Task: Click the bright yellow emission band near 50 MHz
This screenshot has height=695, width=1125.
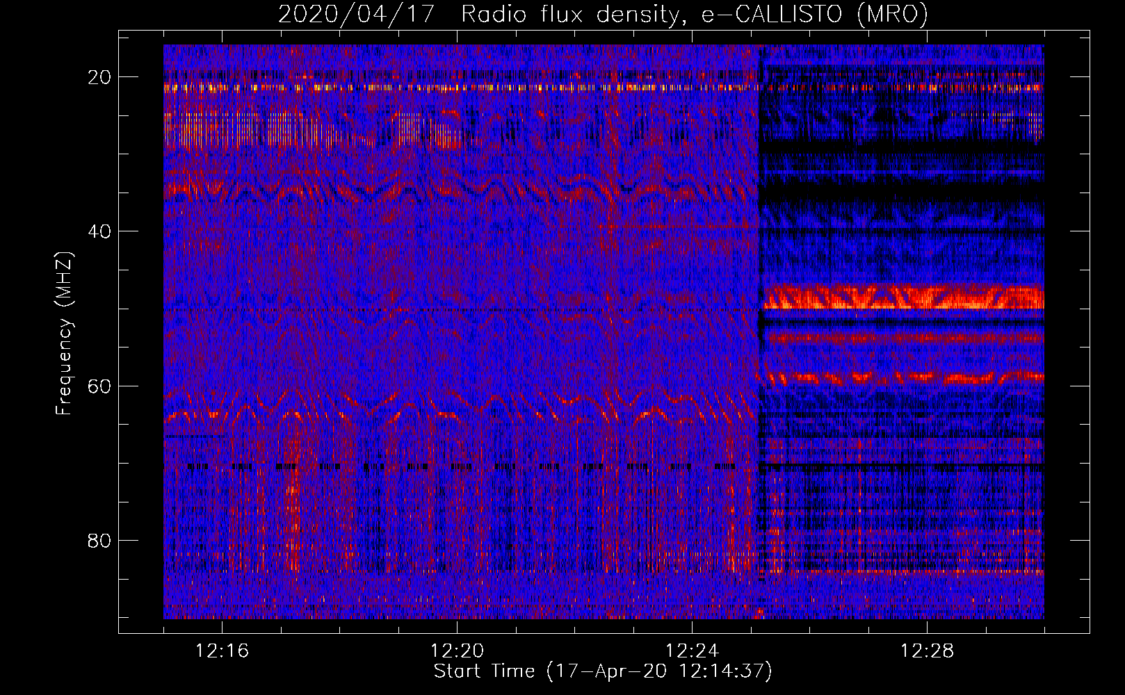Action: (x=903, y=297)
